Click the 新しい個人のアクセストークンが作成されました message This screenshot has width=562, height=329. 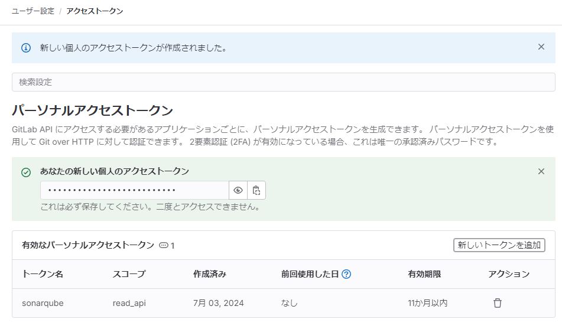[x=134, y=48]
